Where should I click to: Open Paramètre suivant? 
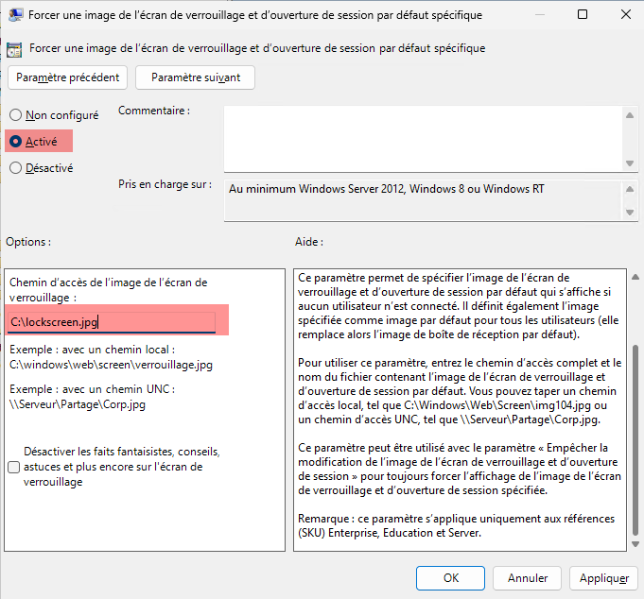point(196,77)
